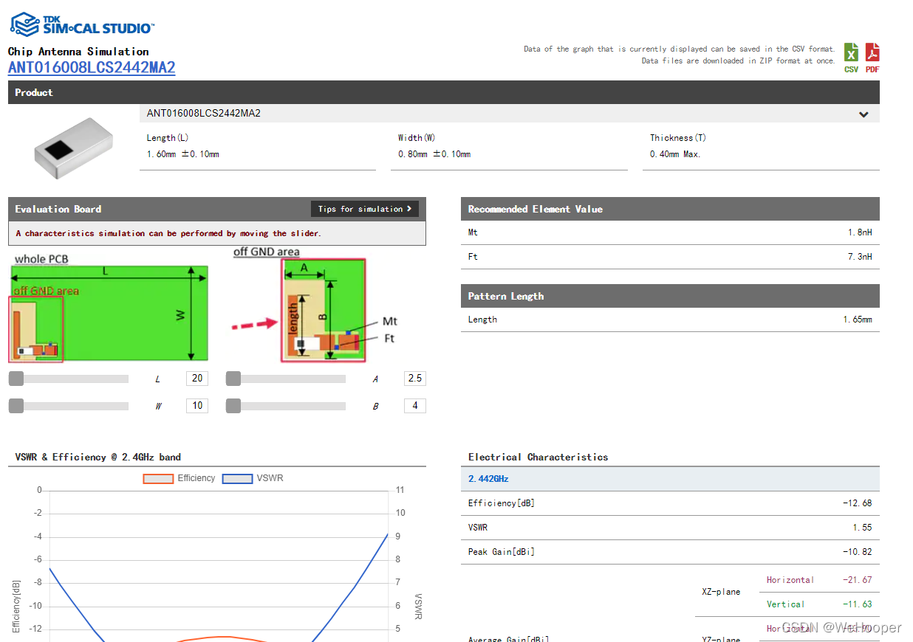Click XZ-plane Vertical value -11.63
Image resolution: width=913 pixels, height=642 pixels.
[857, 604]
